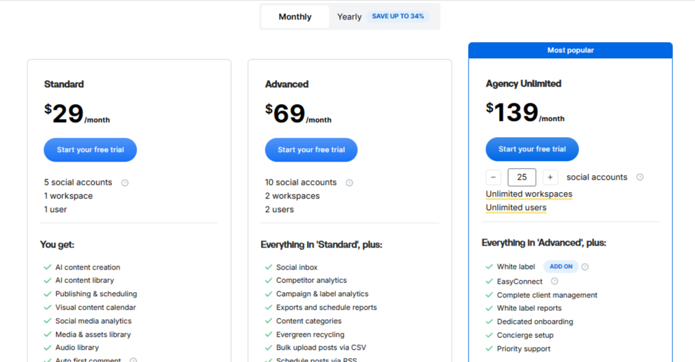Click info icon next to Agency social accounts

[x=640, y=177]
